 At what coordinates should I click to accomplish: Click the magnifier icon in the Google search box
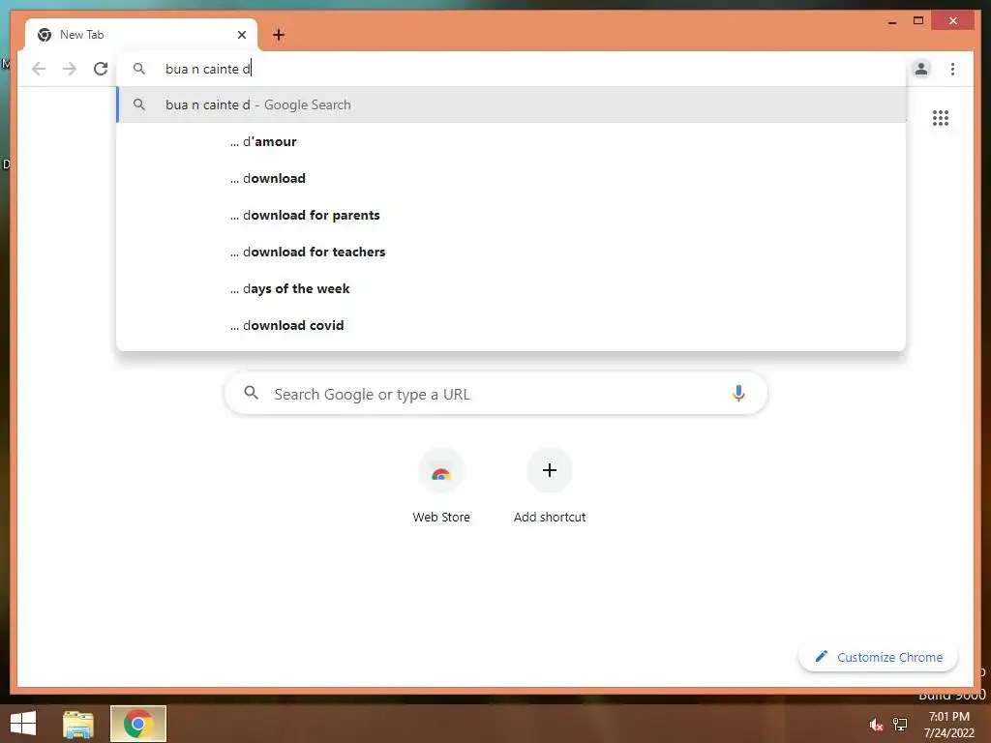click(x=251, y=393)
